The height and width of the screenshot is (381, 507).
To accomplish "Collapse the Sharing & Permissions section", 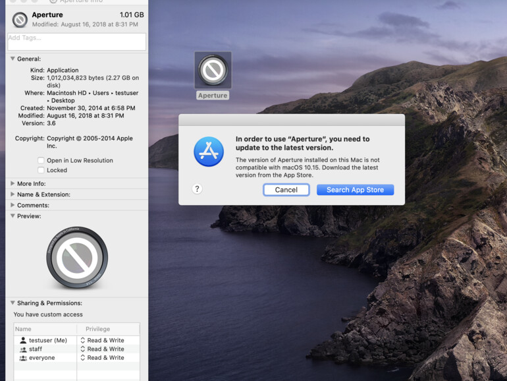I will tap(13, 303).
